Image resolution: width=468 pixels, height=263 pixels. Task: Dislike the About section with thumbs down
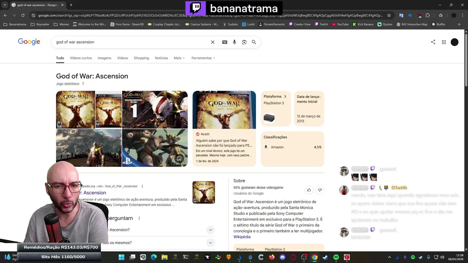point(320,190)
